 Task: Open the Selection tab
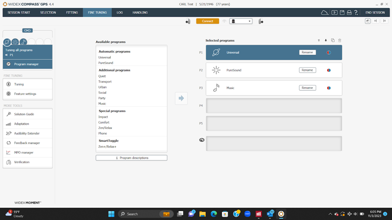(48, 13)
